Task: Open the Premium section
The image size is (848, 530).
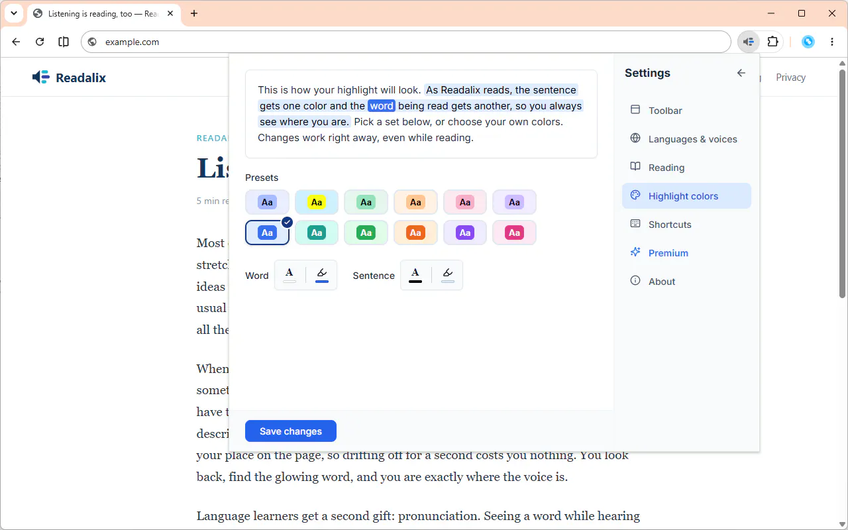Action: (x=686, y=253)
